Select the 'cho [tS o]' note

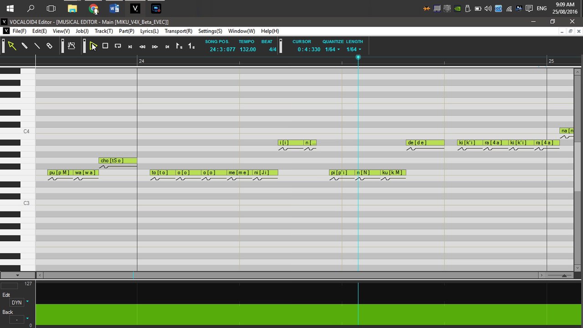click(x=118, y=160)
